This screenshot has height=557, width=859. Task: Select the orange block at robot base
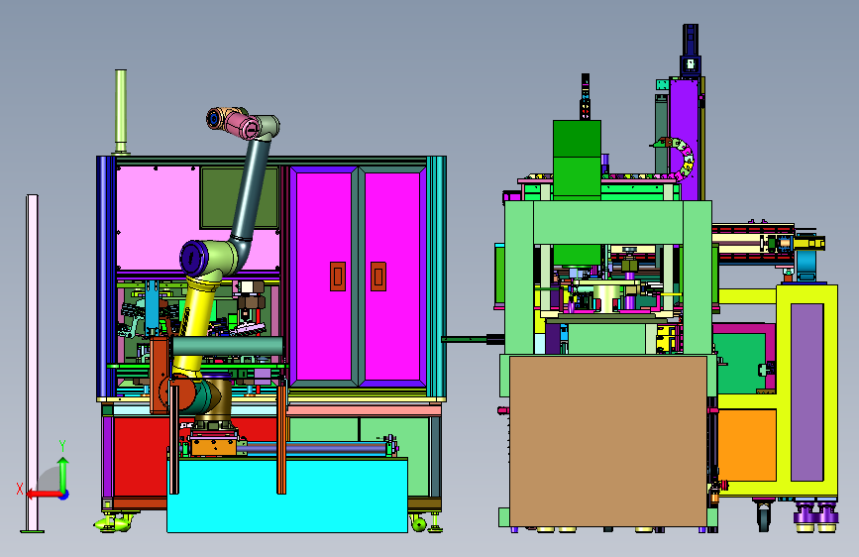tap(214, 447)
